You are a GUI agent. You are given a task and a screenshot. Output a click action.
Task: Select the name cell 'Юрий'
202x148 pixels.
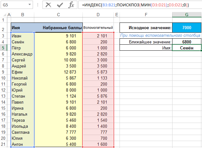coord(23,90)
